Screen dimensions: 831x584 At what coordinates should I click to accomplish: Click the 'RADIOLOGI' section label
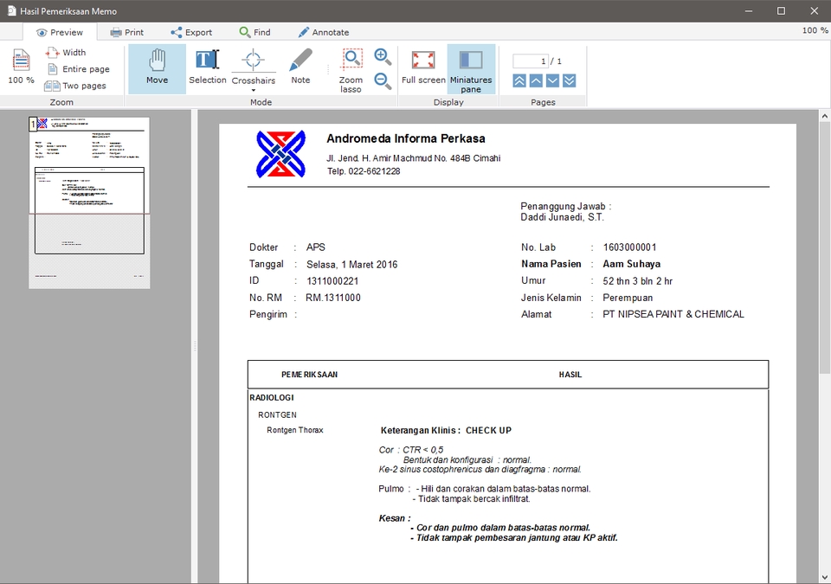click(272, 397)
